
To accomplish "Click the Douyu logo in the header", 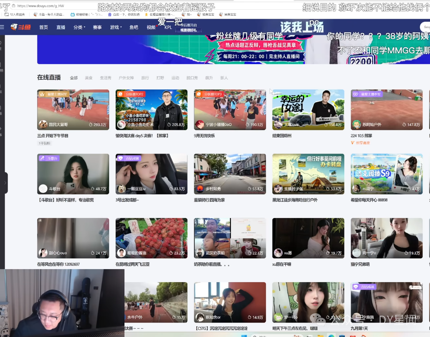I will (20, 27).
